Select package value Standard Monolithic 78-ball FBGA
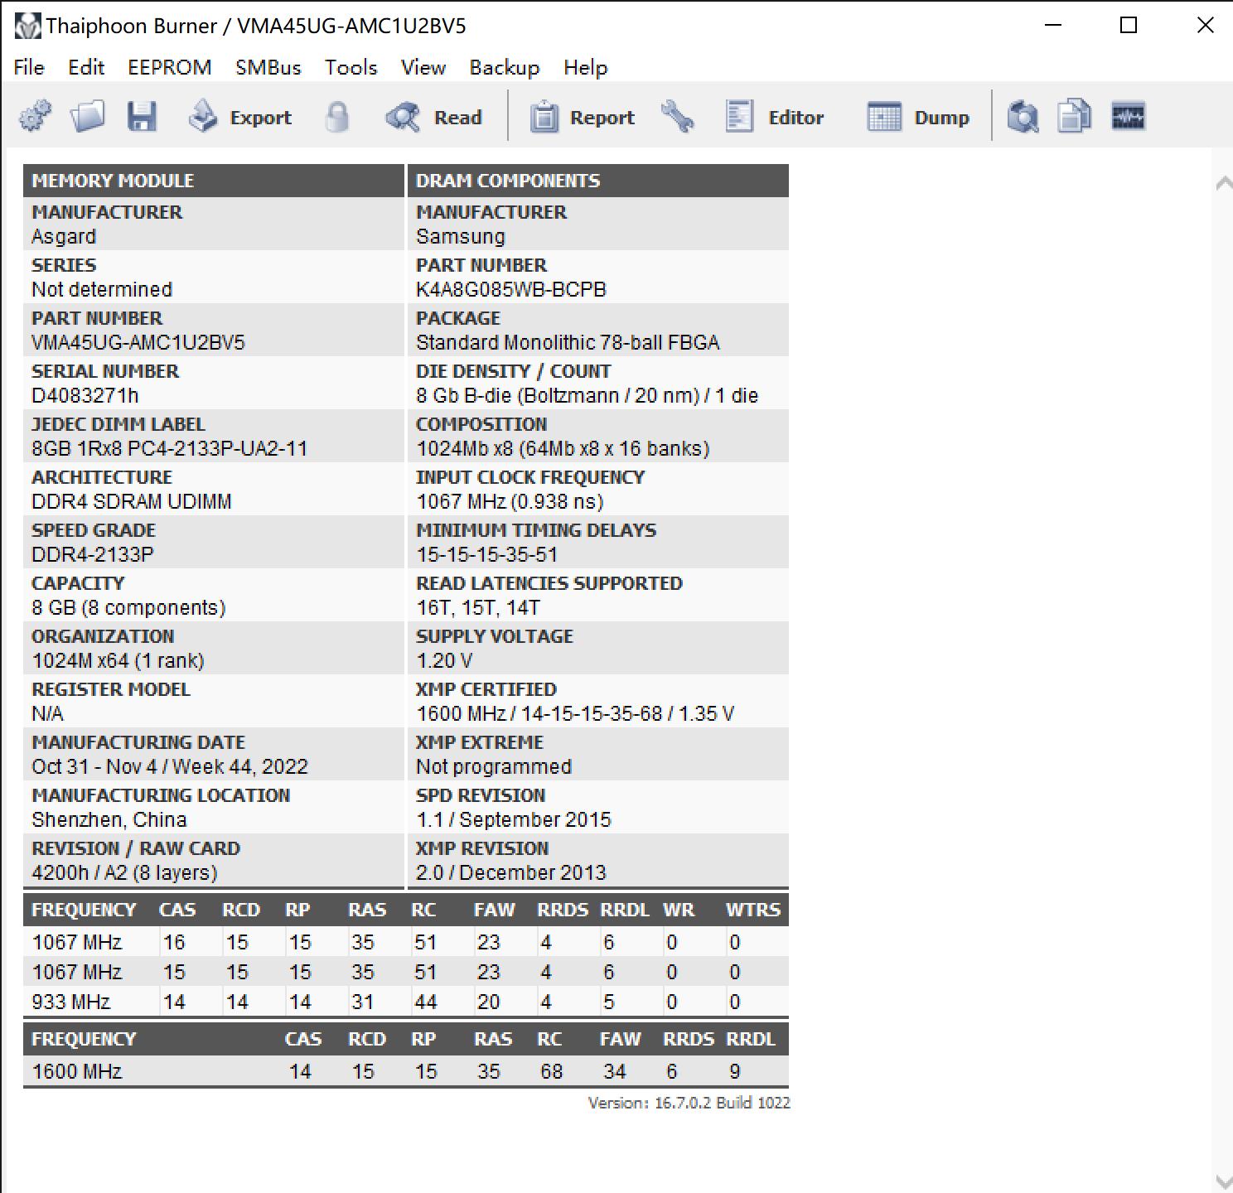The height and width of the screenshot is (1193, 1233). point(568,342)
